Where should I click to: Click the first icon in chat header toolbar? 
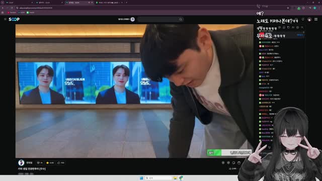[x=280, y=27]
